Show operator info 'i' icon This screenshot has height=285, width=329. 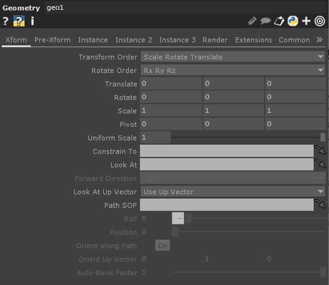tap(32, 21)
